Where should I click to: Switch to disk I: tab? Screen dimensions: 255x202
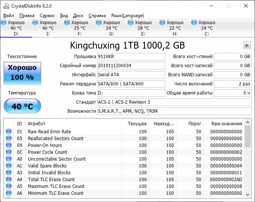(x=48, y=28)
